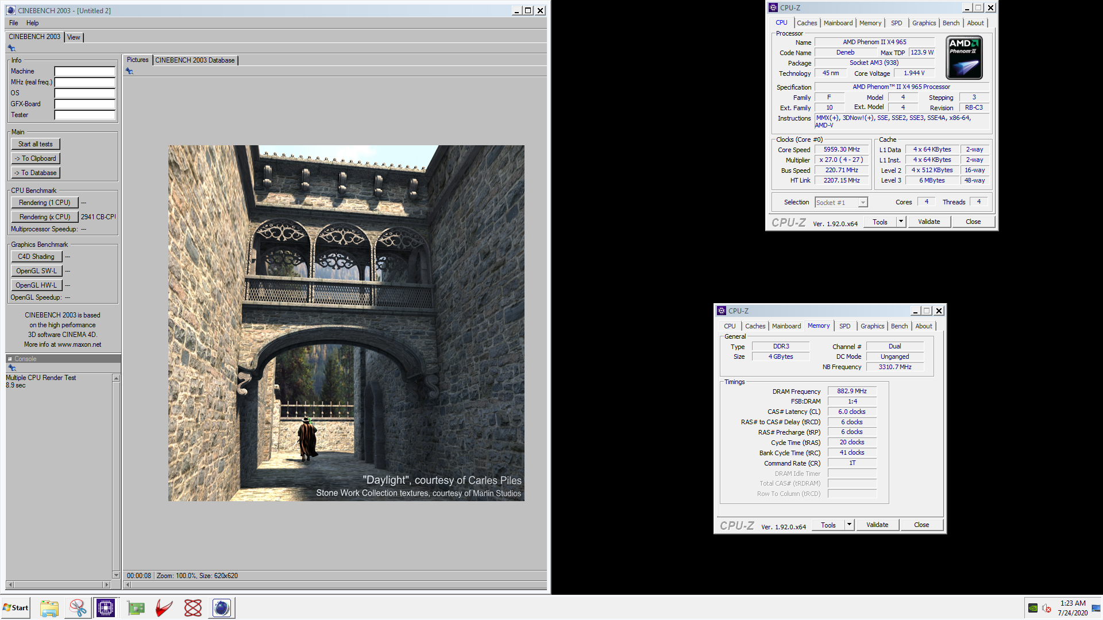Open the Tools dropdown arrow in the upper CPU-Z window

tap(901, 222)
